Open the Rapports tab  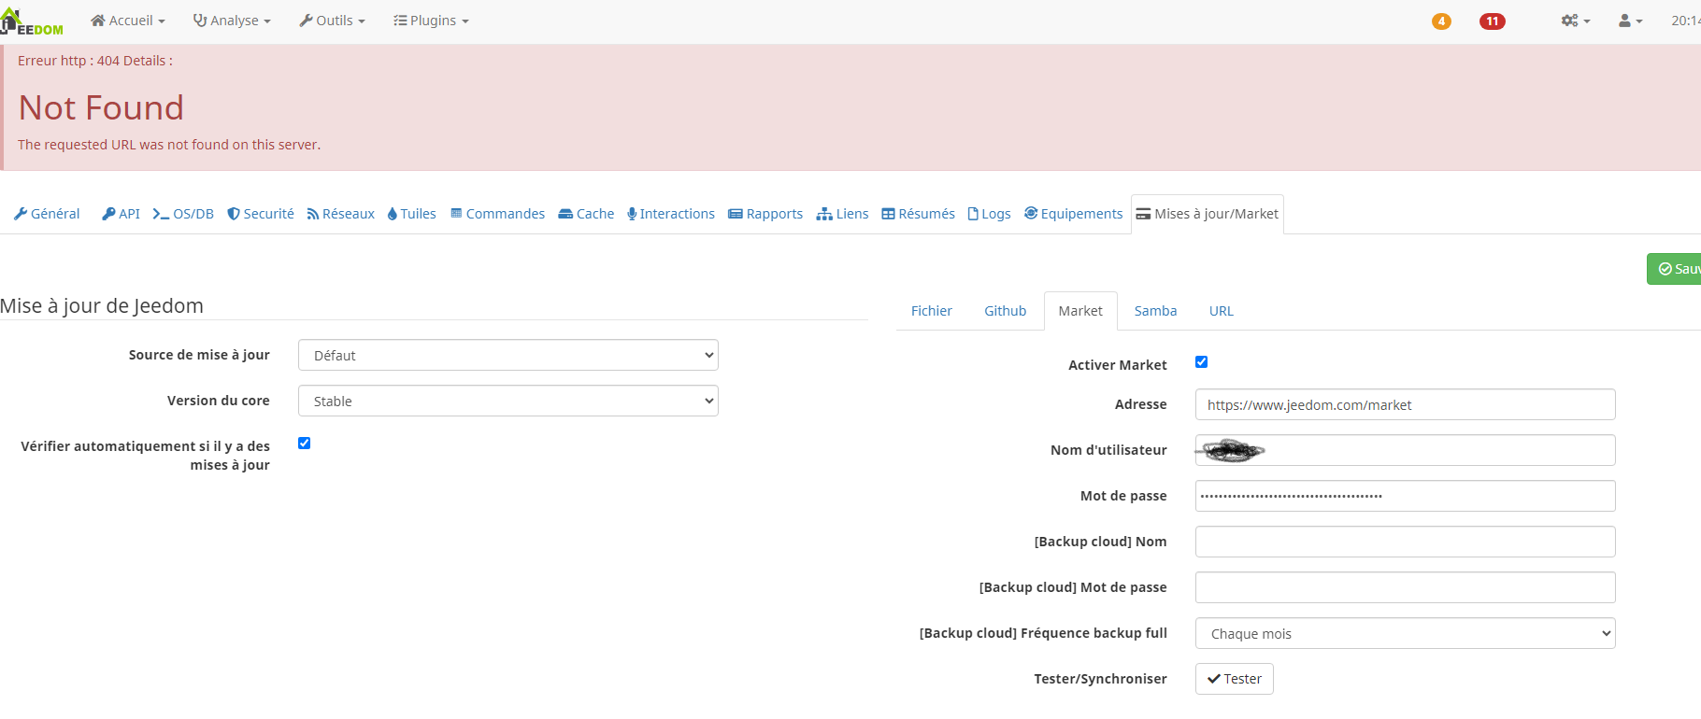pos(765,214)
